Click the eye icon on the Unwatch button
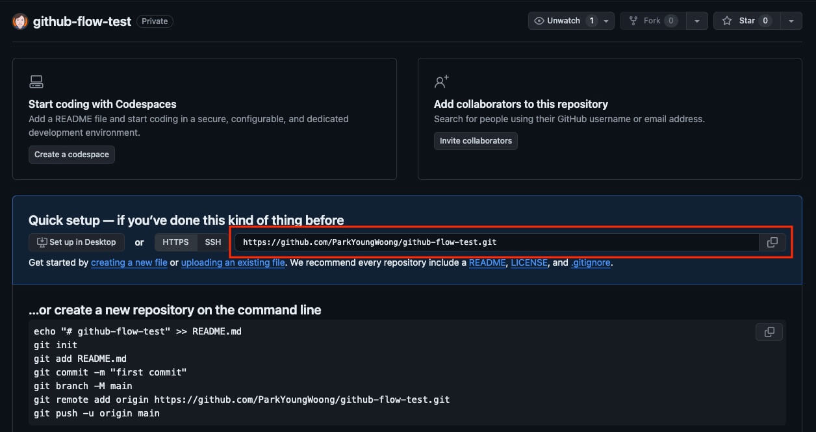816x432 pixels. 539,20
